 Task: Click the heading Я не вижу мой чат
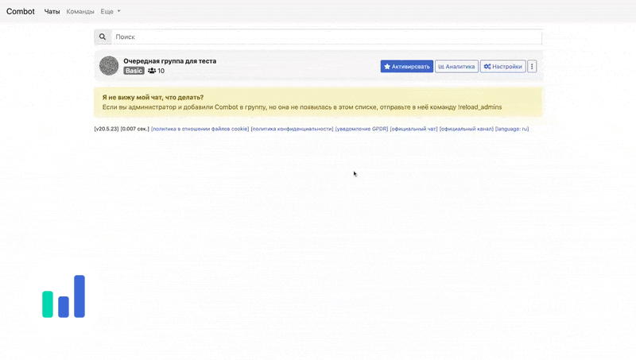tap(153, 97)
